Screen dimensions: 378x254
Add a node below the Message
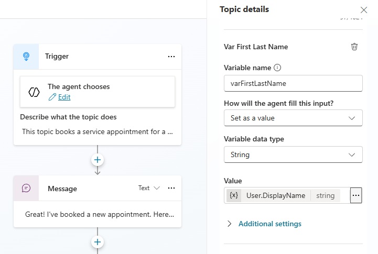[x=98, y=241]
